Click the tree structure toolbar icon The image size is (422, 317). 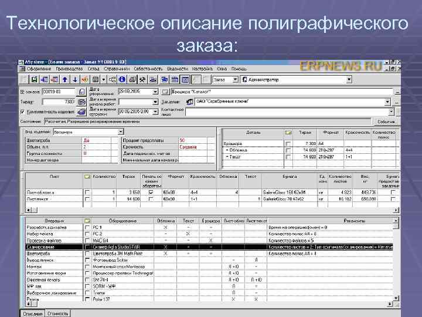[112, 79]
